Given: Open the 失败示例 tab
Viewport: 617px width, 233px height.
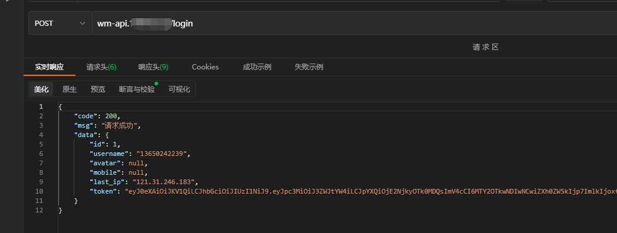Looking at the screenshot, I should [x=309, y=67].
